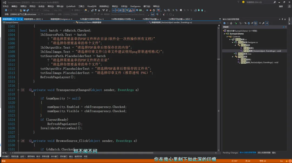
Task: Switch to the Pending Changes tab
Action: coord(230,153)
